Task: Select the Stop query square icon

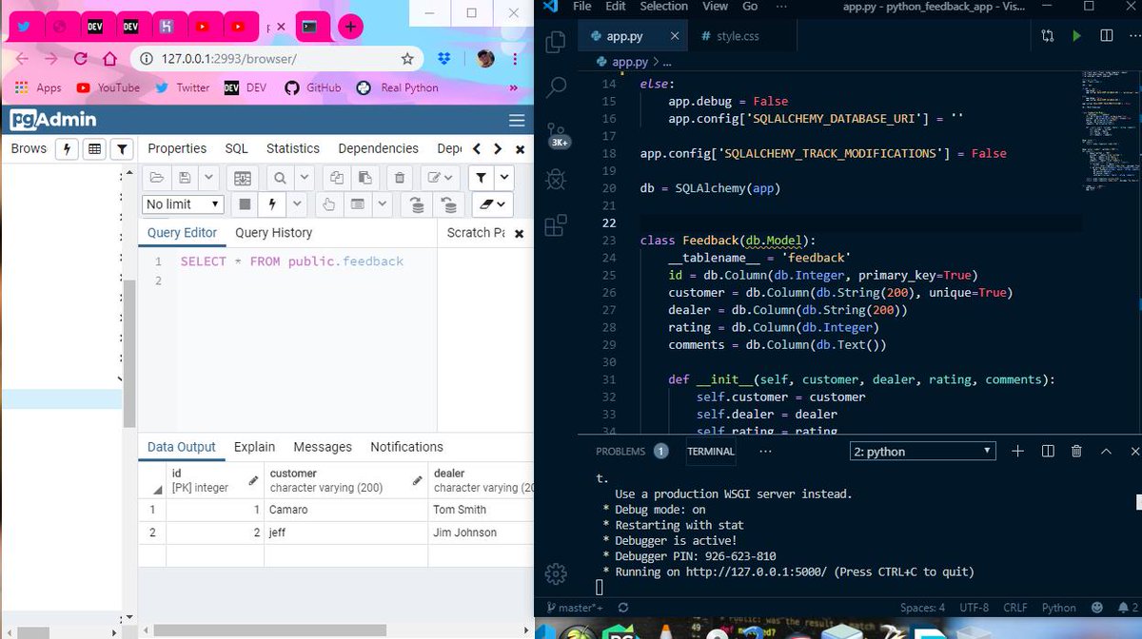Action: coord(244,204)
